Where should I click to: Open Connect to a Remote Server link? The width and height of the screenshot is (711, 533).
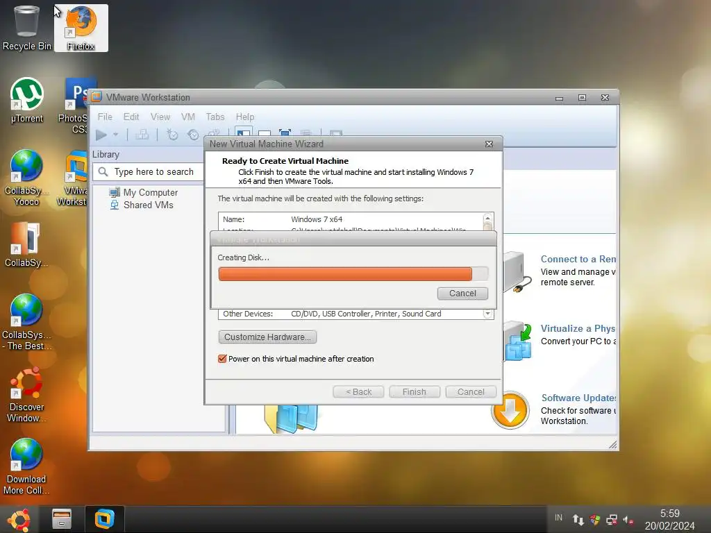click(x=578, y=260)
